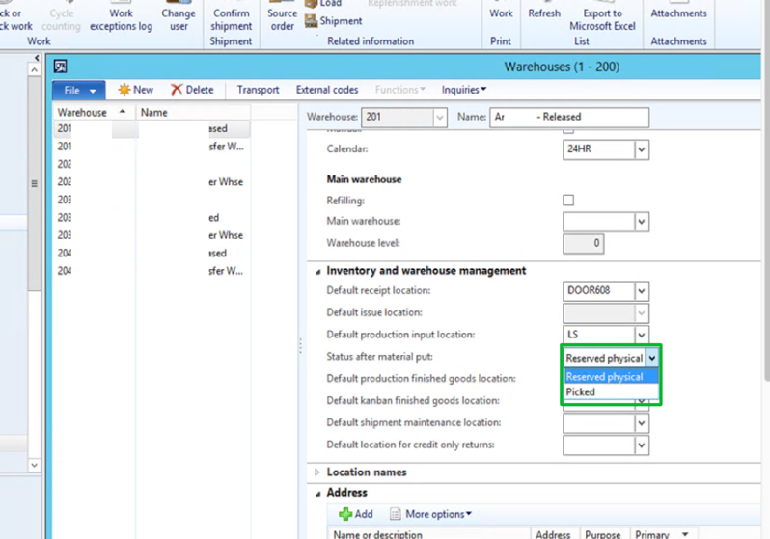This screenshot has width=770, height=539.
Task: Open the Calendar 24HR dropdown
Action: click(642, 149)
